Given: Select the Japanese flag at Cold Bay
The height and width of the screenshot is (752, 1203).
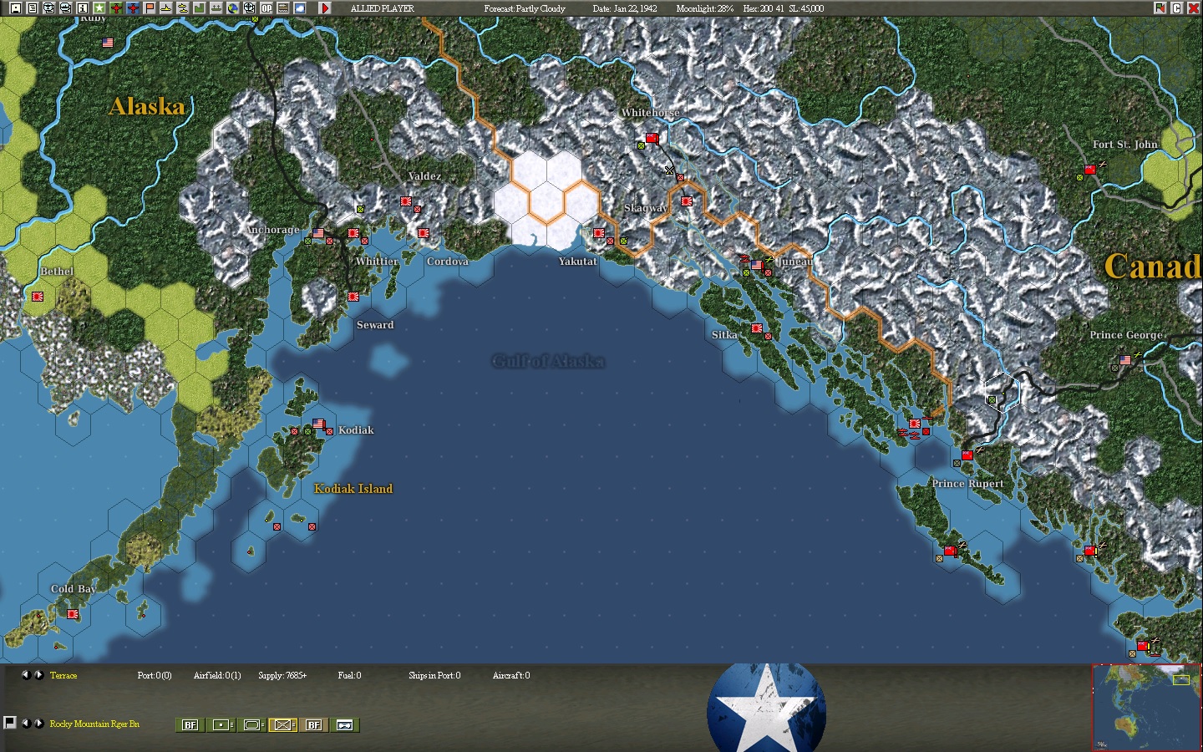Looking at the screenshot, I should (x=73, y=614).
